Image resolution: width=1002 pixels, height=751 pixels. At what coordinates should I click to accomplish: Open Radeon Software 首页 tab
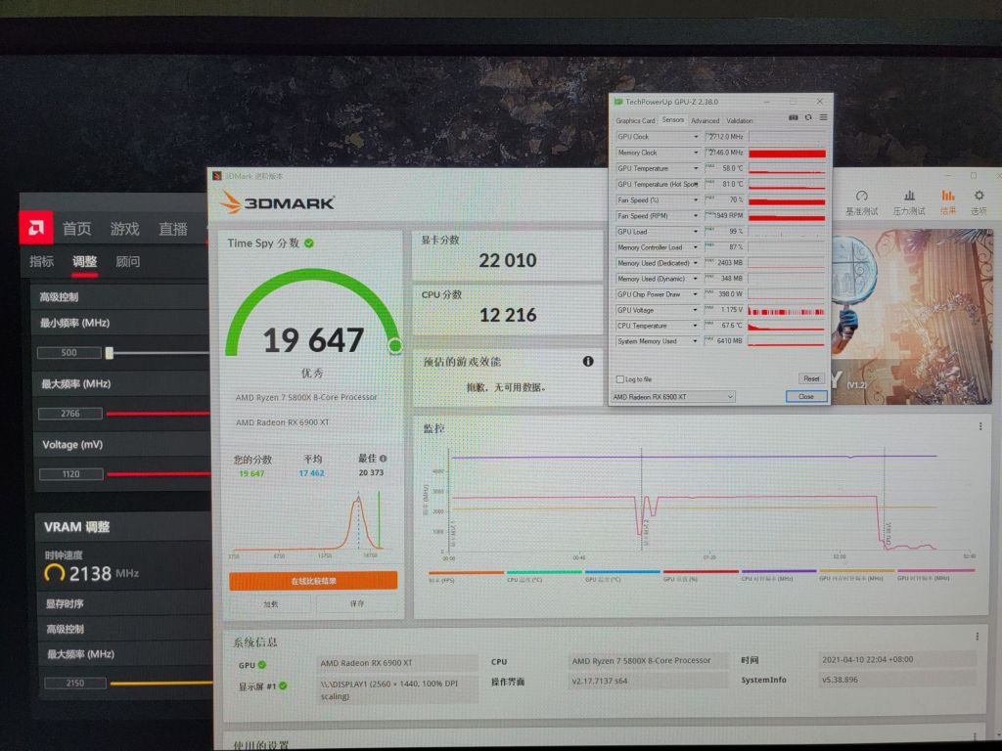[x=76, y=229]
